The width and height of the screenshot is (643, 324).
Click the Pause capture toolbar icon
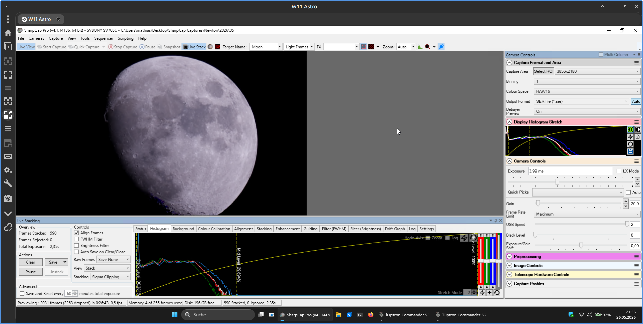tap(142, 47)
